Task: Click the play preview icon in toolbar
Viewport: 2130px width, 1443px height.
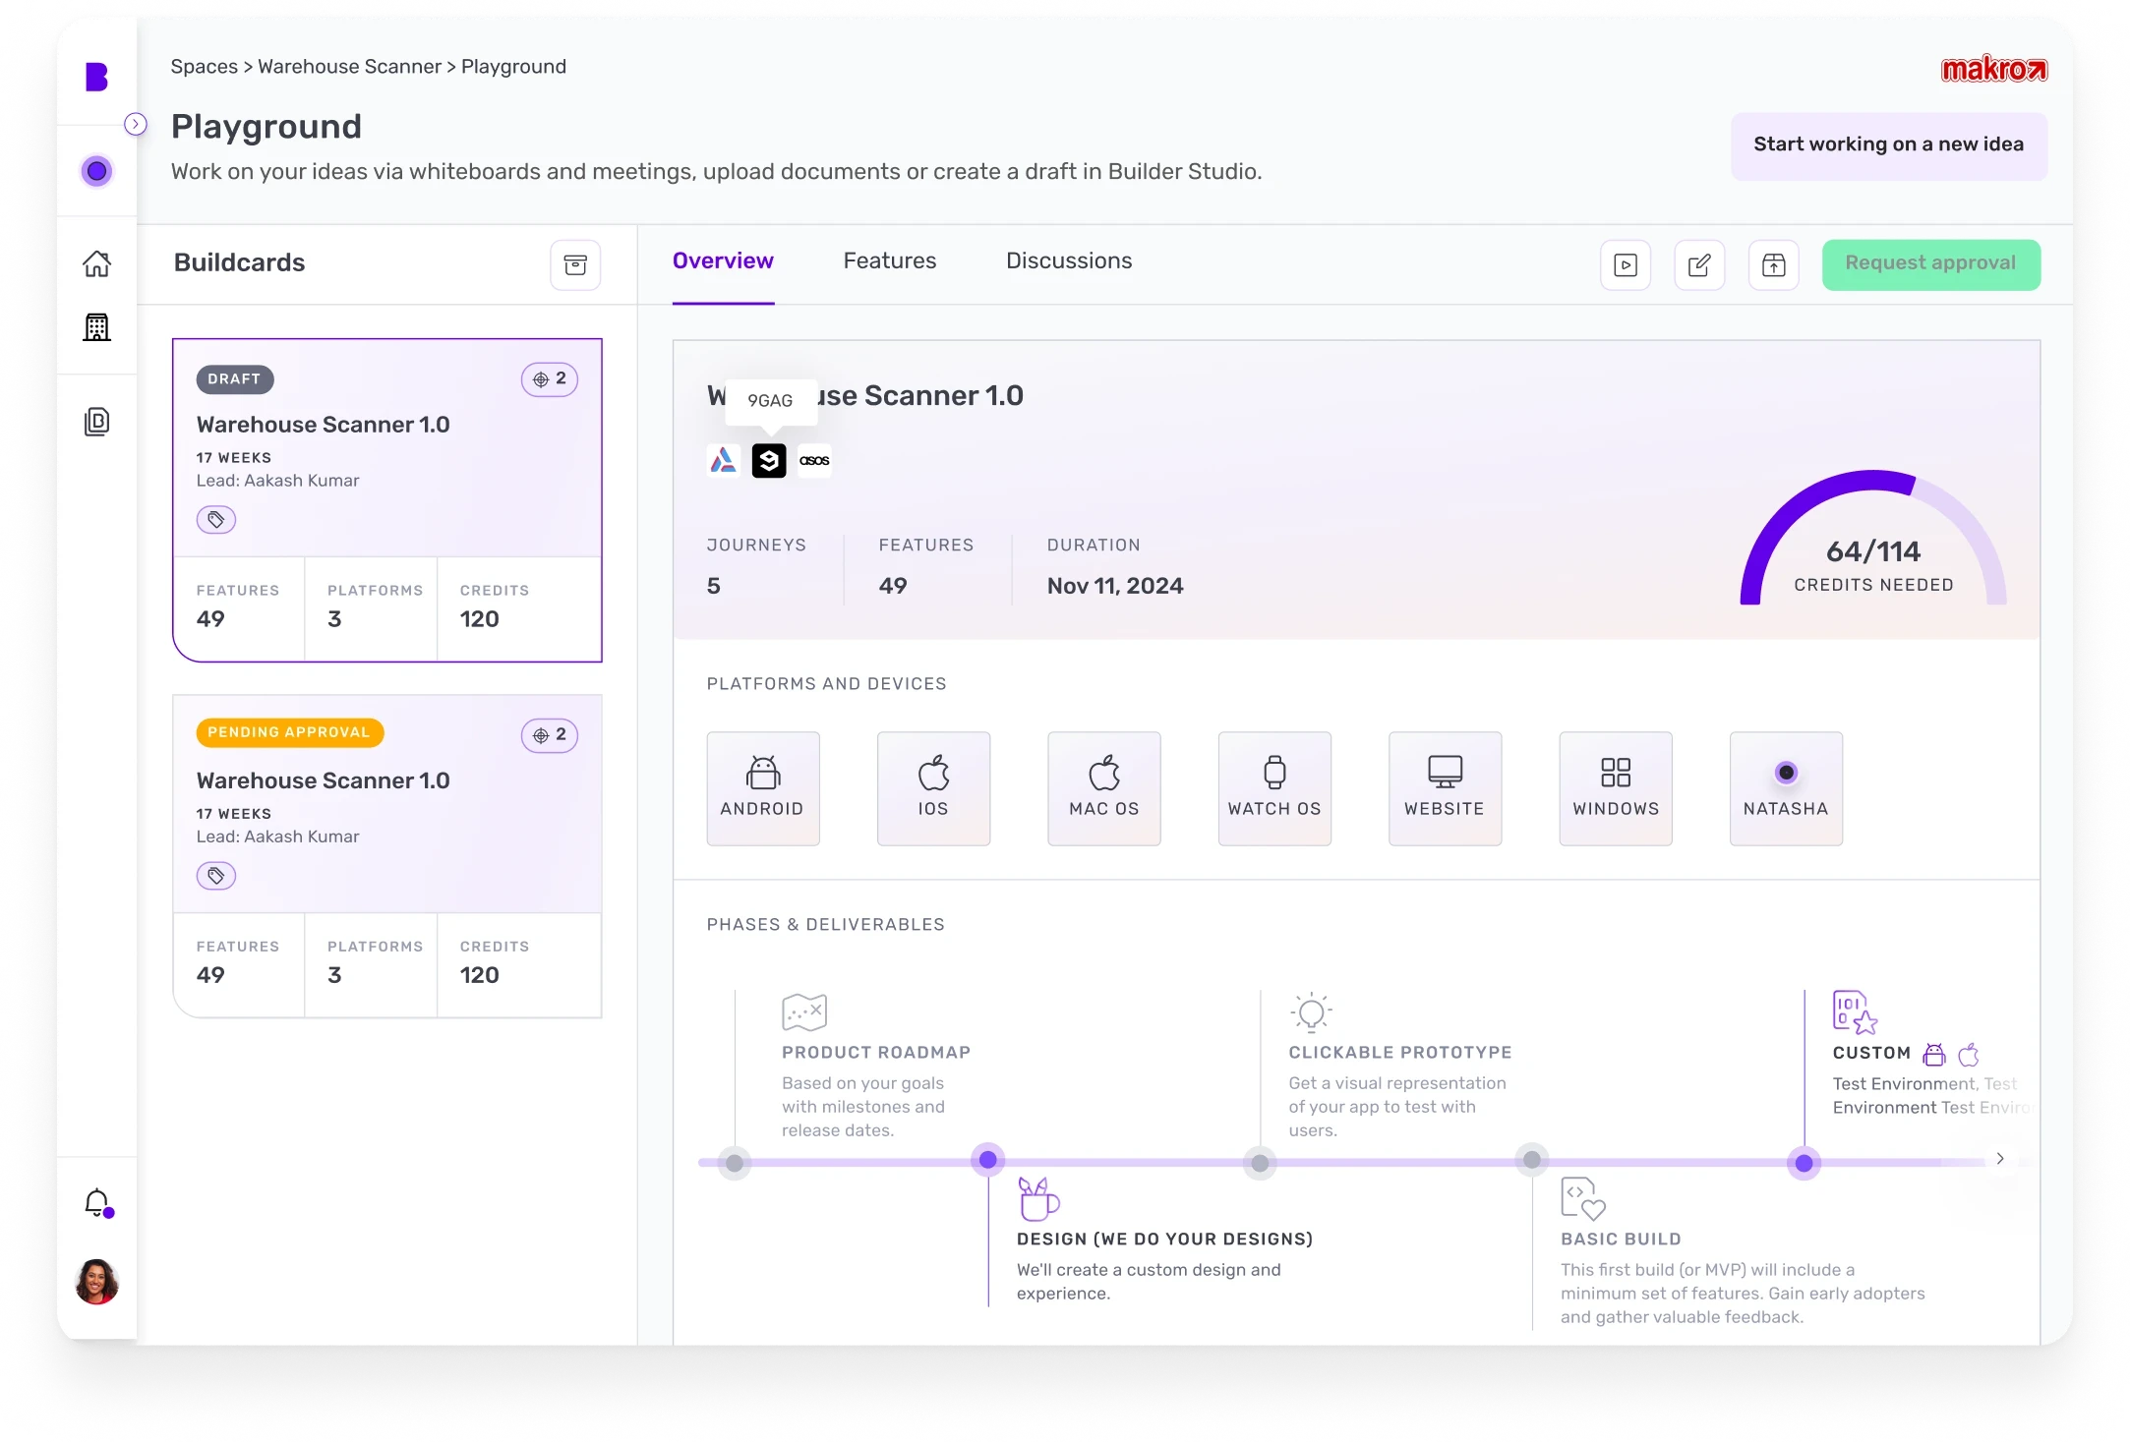Action: click(x=1626, y=264)
